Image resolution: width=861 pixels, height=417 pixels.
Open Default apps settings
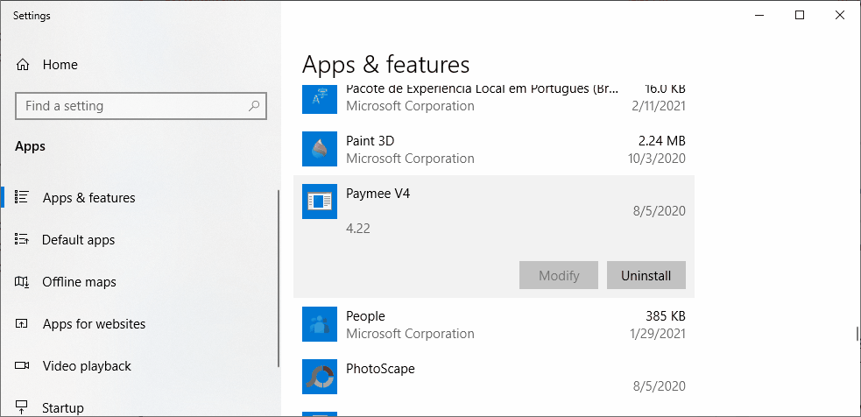pyautogui.click(x=79, y=240)
